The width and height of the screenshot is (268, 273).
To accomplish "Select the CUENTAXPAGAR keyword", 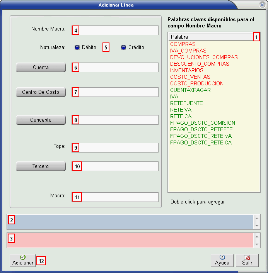I will pyautogui.click(x=190, y=90).
